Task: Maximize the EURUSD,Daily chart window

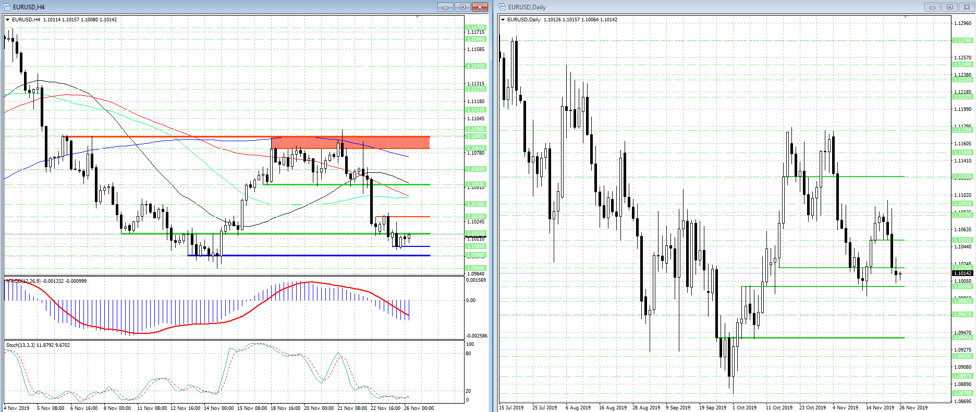Action: [949, 7]
